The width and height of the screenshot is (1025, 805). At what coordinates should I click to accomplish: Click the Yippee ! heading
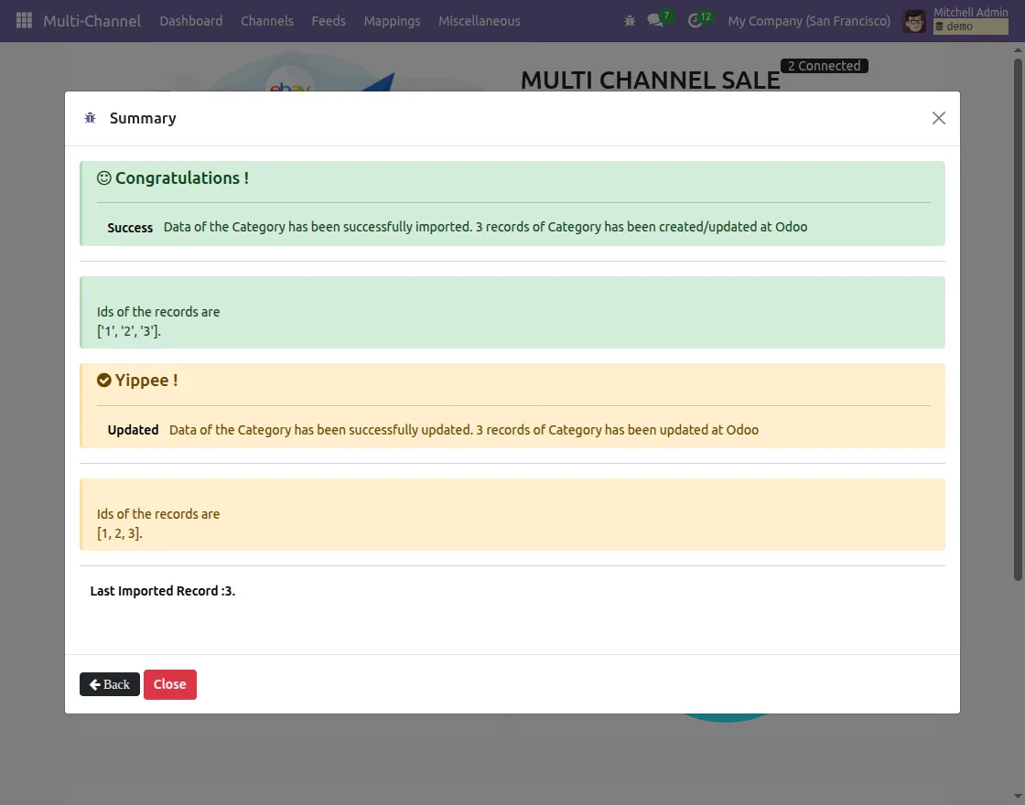pyautogui.click(x=146, y=381)
